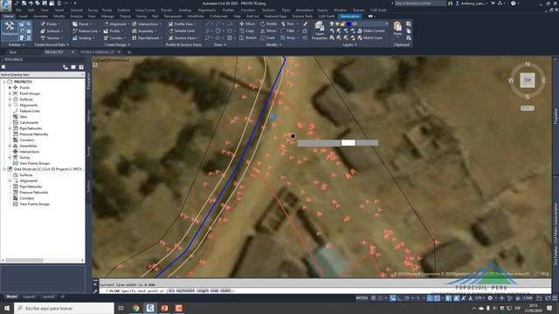This screenshot has height=314, width=559.
Task: Switch to the Insert ribbon tab
Action: tap(24, 17)
